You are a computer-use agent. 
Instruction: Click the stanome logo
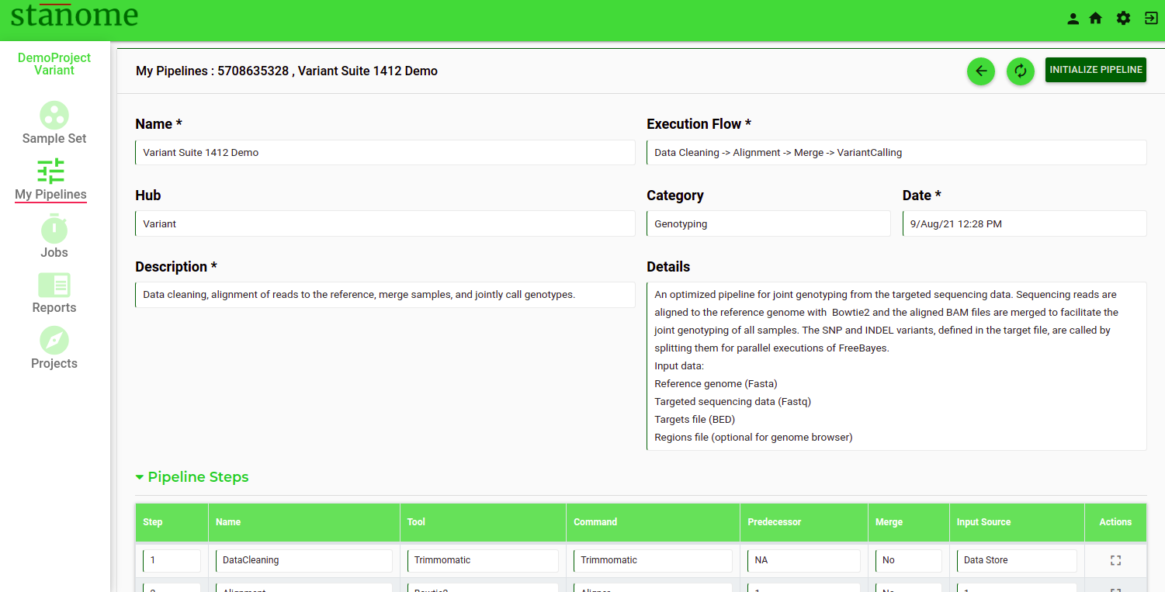coord(75,16)
